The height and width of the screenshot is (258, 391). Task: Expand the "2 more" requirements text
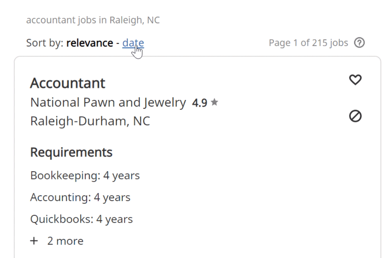65,241
